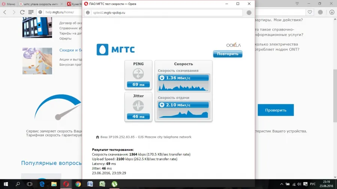Click the volume icon in system tray
Screen dimensions: 337x189
click(299, 184)
